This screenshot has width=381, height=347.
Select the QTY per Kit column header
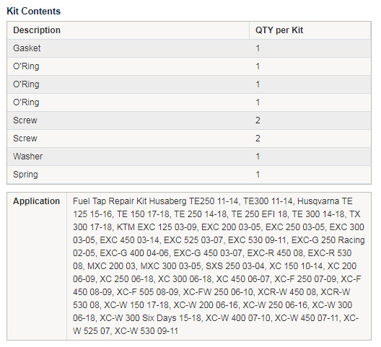[x=279, y=30]
